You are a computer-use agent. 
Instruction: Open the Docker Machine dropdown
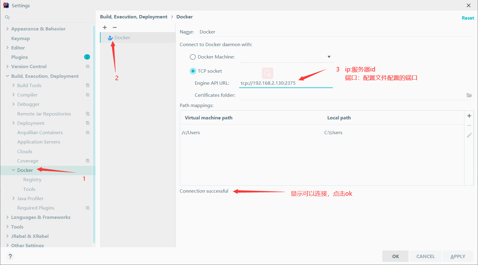pos(329,57)
